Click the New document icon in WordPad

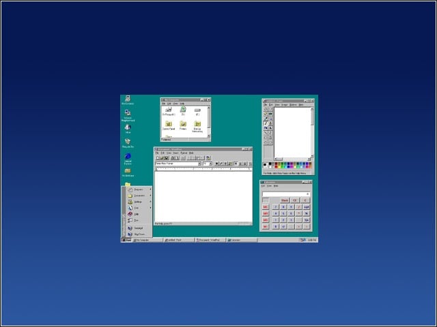[x=158, y=157]
